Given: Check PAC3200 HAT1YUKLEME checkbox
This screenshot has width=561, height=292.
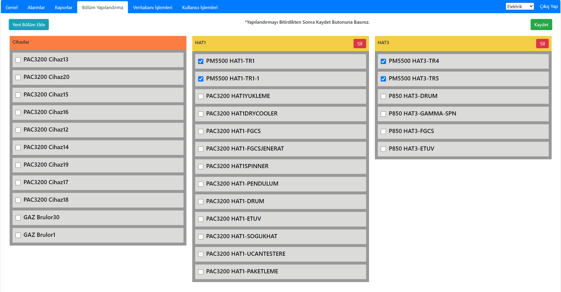Looking at the screenshot, I should tap(201, 97).
